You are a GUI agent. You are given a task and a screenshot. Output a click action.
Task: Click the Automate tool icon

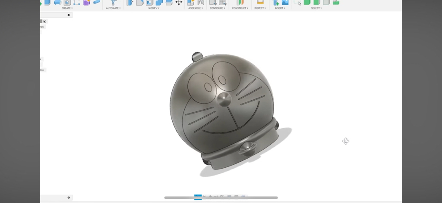(x=114, y=3)
